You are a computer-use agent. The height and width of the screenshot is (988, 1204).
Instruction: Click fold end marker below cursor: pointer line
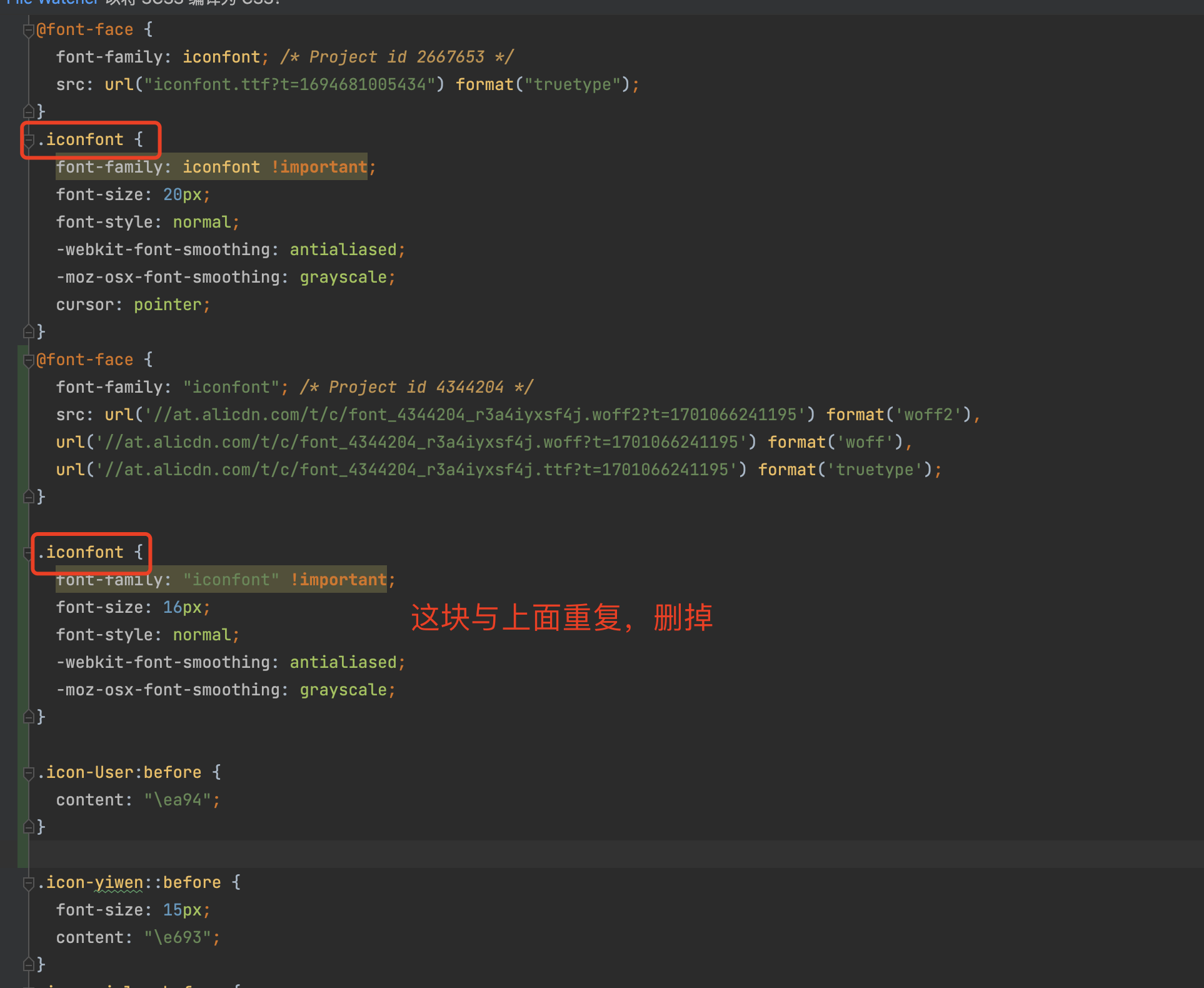[28, 331]
